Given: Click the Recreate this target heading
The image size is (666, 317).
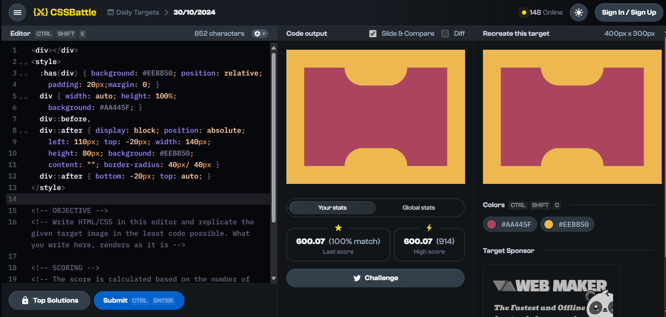Looking at the screenshot, I should click(516, 34).
